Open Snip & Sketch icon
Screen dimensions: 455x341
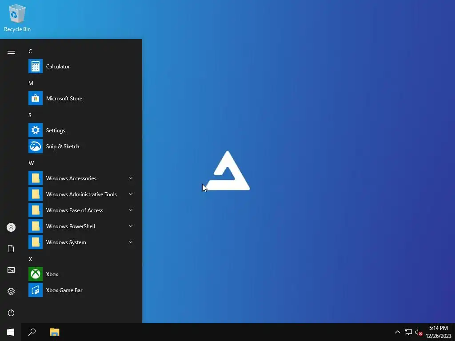click(x=36, y=146)
